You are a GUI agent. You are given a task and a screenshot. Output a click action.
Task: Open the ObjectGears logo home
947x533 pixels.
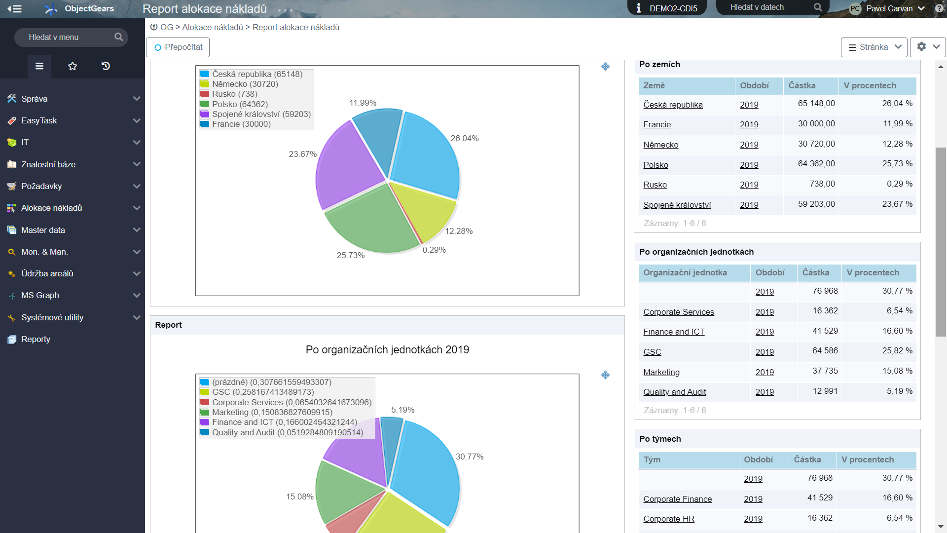(79, 8)
